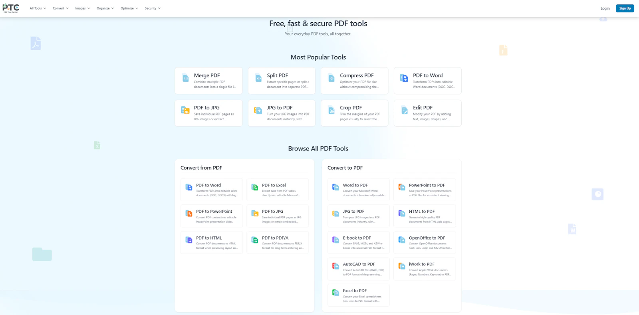Open the Organize dropdown
Image resolution: width=639 pixels, height=315 pixels.
point(105,8)
